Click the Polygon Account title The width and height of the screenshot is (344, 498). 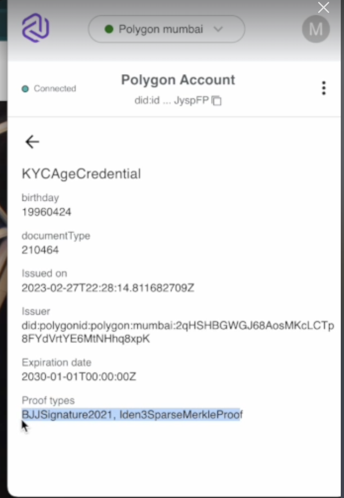click(178, 80)
